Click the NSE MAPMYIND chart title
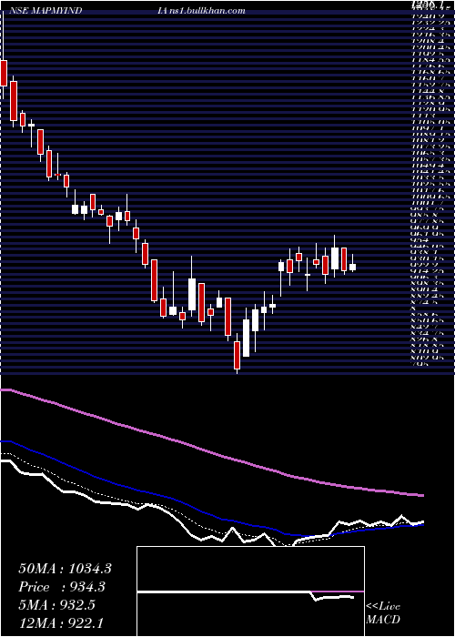This screenshot has height=637, width=455. [x=45, y=11]
